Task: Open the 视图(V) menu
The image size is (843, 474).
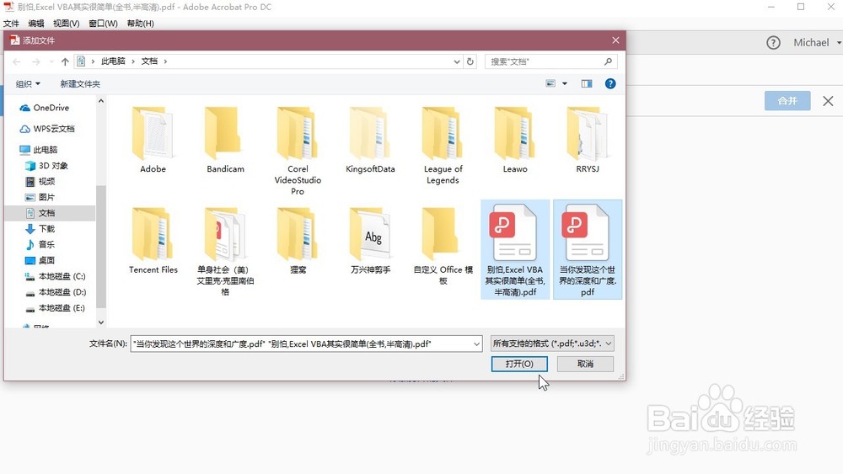Action: coord(66,24)
